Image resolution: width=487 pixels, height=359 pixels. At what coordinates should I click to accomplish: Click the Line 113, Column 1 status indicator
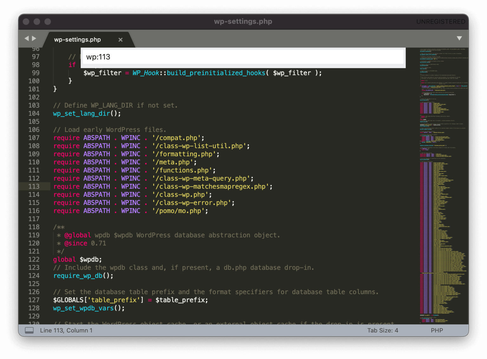click(66, 330)
